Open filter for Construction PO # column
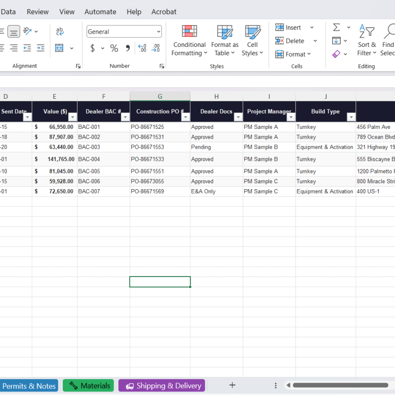 click(186, 117)
